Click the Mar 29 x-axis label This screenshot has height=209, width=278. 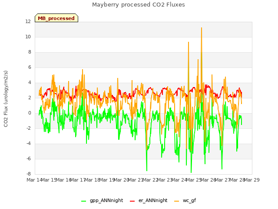(x=252, y=180)
